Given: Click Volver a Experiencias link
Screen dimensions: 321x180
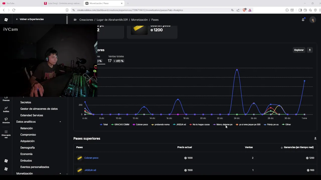Looking at the screenshot, I should click(30, 19).
